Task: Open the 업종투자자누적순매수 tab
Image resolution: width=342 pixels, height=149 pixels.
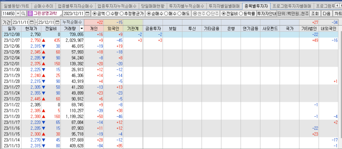Action: [117, 6]
